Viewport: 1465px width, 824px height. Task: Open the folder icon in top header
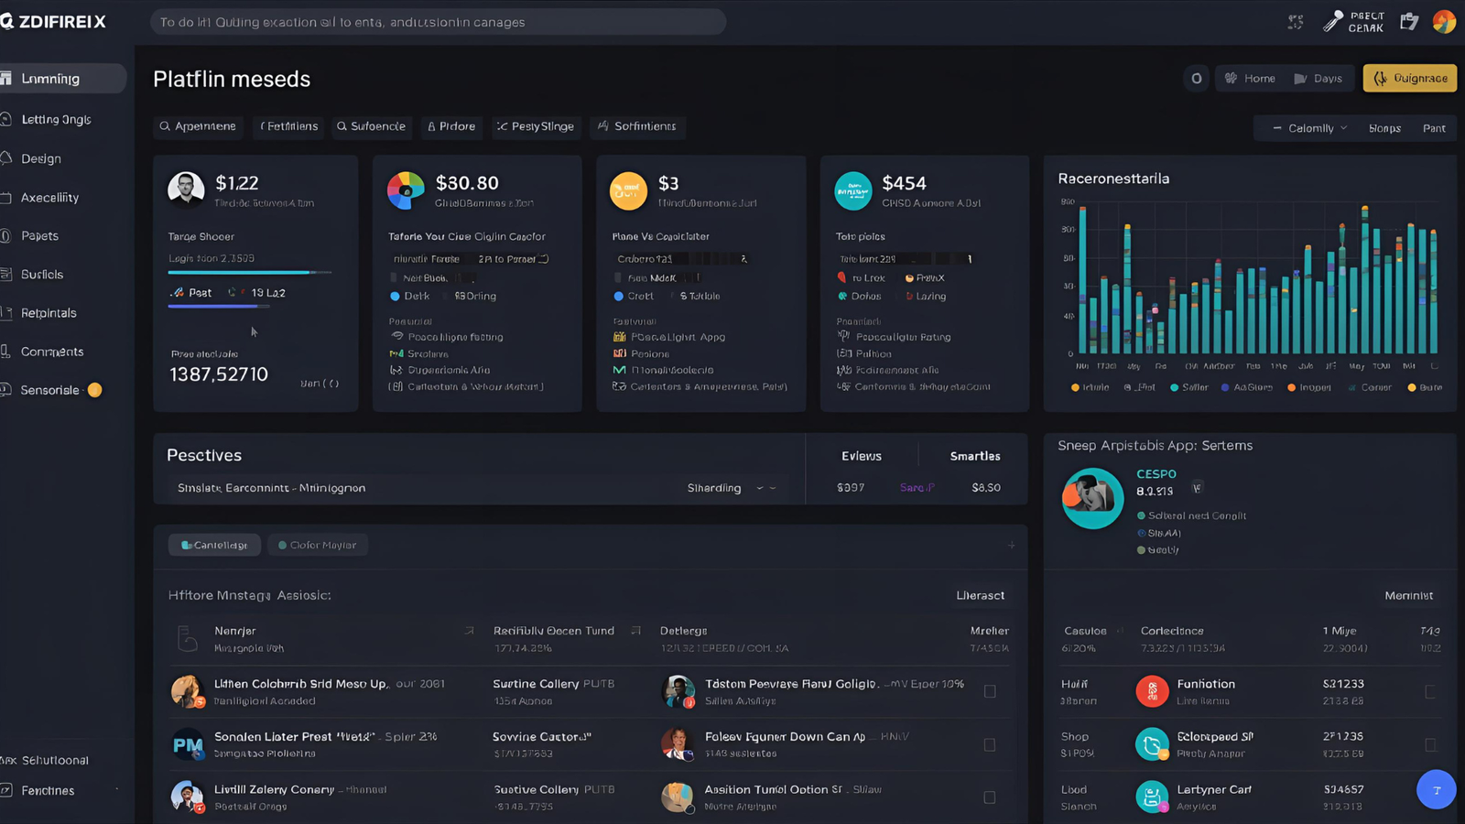pyautogui.click(x=1409, y=22)
